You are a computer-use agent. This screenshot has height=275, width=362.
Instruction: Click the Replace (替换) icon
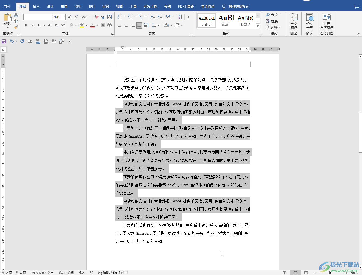(x=272, y=21)
